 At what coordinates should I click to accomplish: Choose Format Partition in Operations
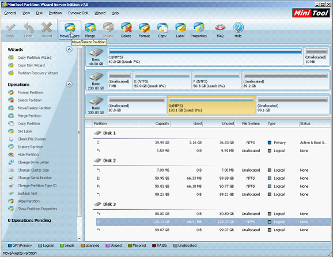[x=30, y=92]
